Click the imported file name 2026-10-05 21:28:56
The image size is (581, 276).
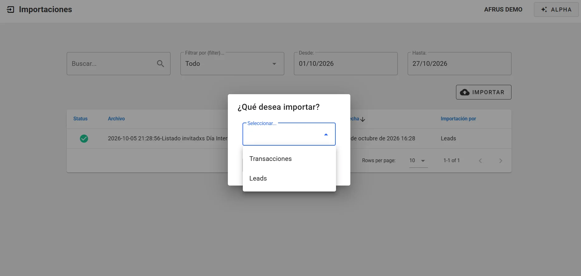[168, 138]
